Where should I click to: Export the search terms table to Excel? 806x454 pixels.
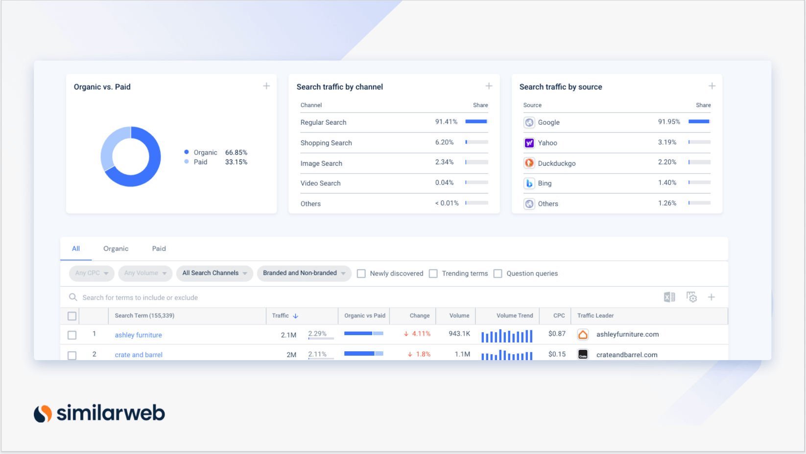click(x=669, y=297)
